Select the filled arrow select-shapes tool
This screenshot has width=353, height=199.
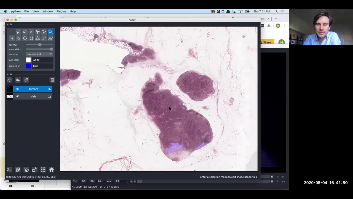tap(38, 32)
